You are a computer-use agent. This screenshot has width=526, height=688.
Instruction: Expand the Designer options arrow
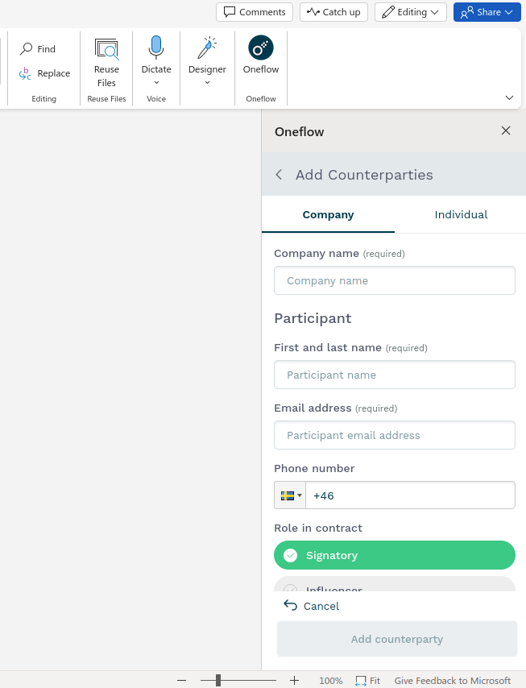(x=208, y=82)
